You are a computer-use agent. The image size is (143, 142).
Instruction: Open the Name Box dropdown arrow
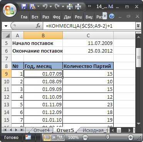[x=6, y=26]
